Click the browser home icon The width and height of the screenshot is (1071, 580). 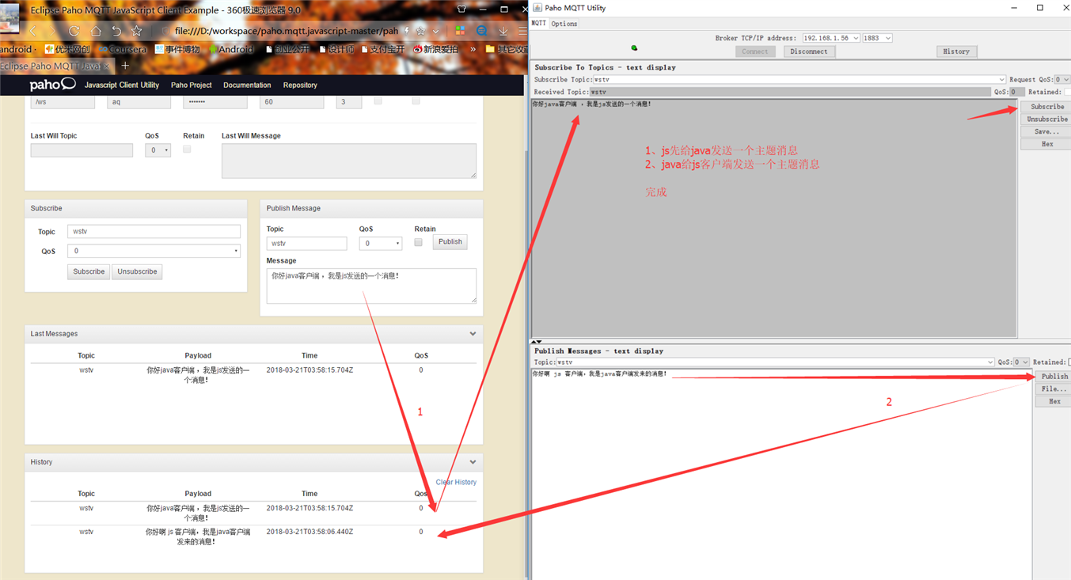point(95,31)
